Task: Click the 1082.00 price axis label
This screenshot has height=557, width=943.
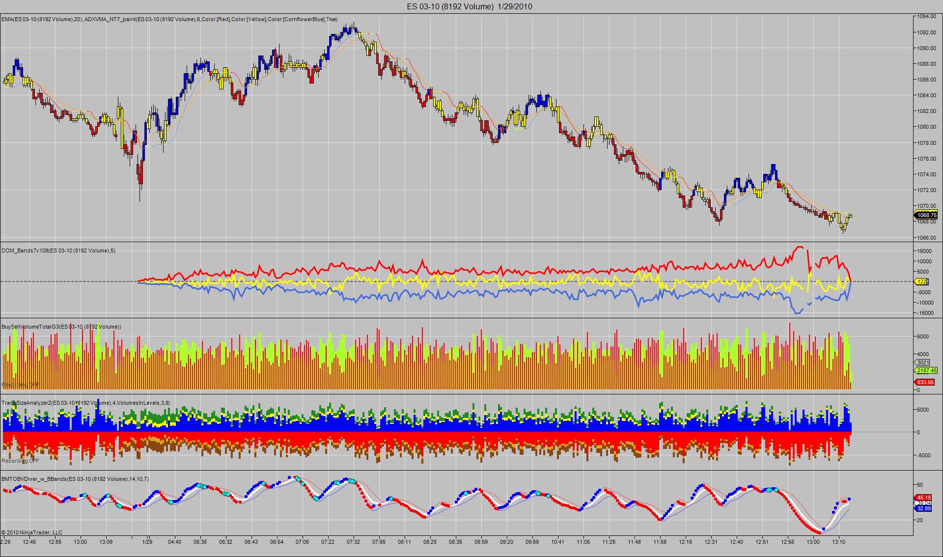Action: click(x=926, y=111)
